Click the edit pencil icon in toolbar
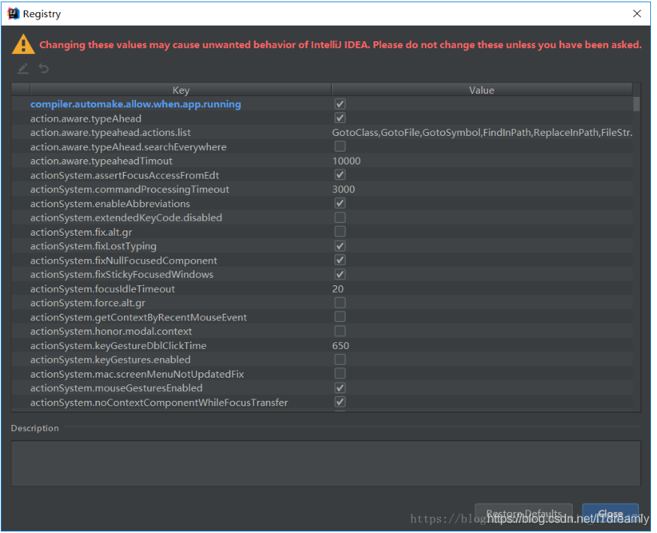 (x=23, y=68)
